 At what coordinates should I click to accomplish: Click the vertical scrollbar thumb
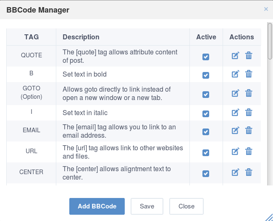270,41
